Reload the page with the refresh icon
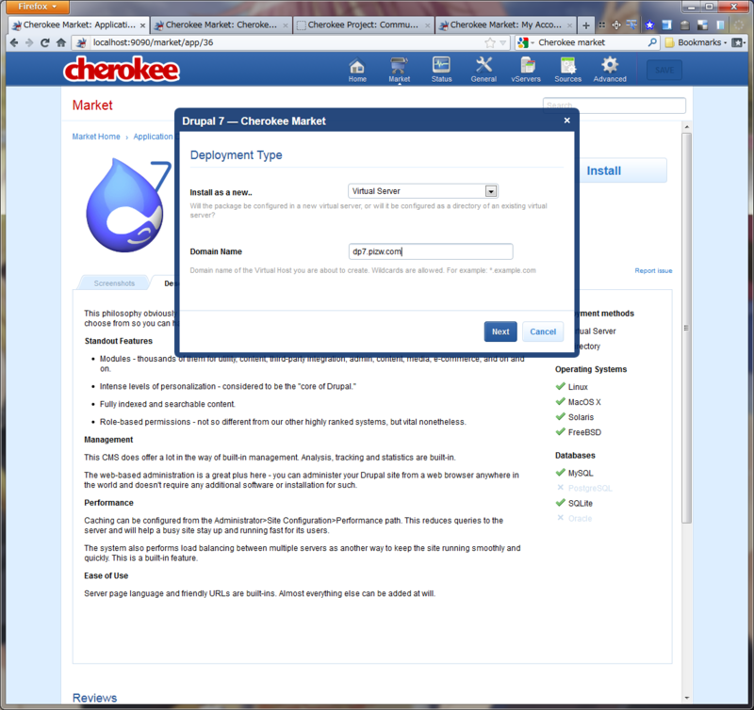Image resolution: width=754 pixels, height=710 pixels. [44, 42]
